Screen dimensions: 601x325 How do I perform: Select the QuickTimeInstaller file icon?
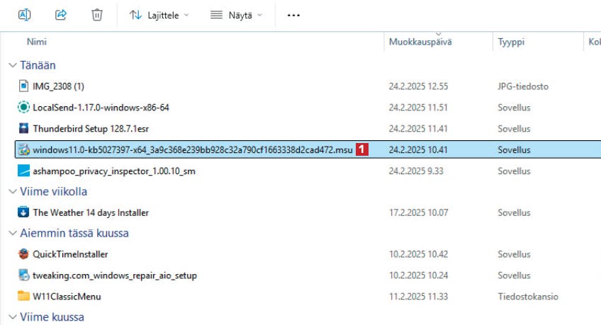(x=23, y=253)
